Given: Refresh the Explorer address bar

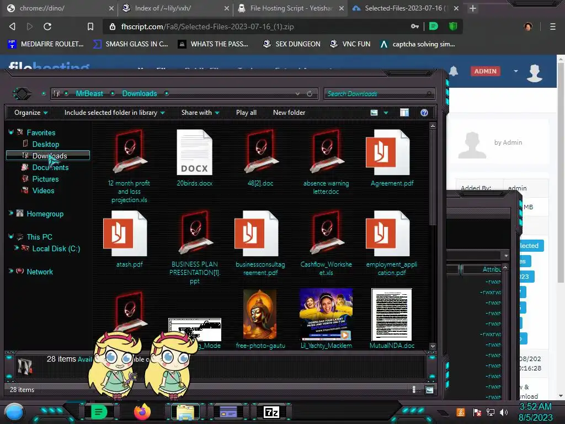Looking at the screenshot, I should click(x=310, y=94).
